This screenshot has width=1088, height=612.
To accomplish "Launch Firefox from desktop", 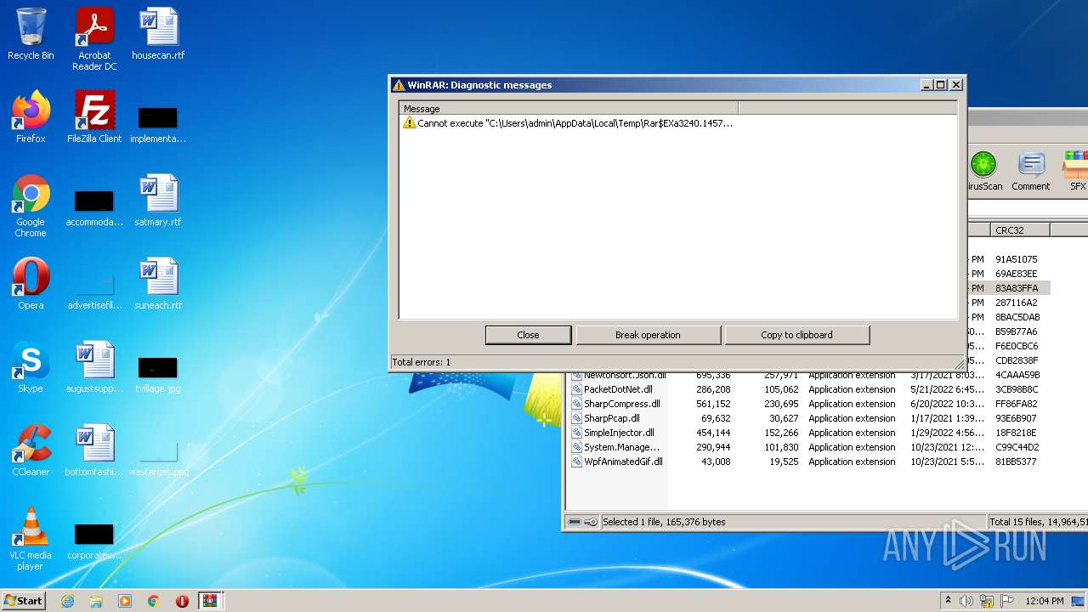I will coord(31,117).
